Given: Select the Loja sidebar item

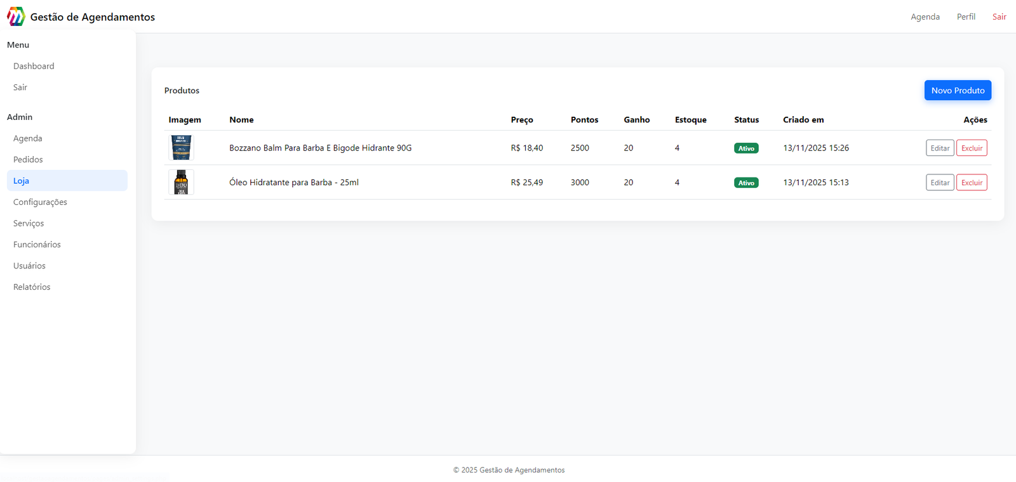Looking at the screenshot, I should point(22,181).
